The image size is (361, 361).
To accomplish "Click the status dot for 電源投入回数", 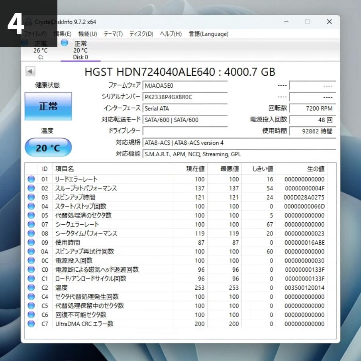I will pos(31,260).
